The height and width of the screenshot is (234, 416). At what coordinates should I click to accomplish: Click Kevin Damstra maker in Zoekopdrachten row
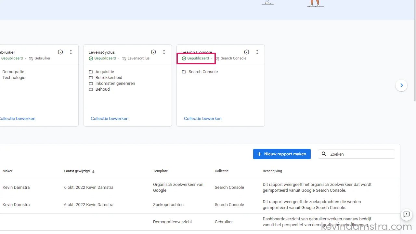(16, 205)
